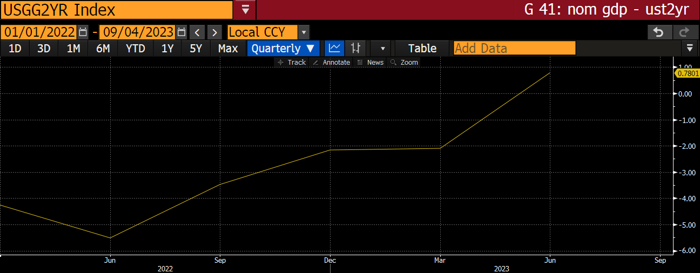Open the Table view
This screenshot has width=700, height=273.
[x=422, y=48]
